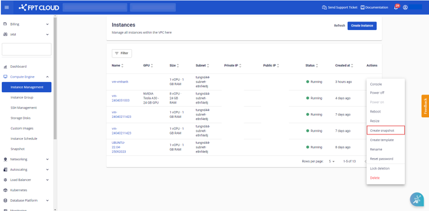Click the Dashboard icon in sidebar
429x211 pixels.
click(x=5, y=67)
